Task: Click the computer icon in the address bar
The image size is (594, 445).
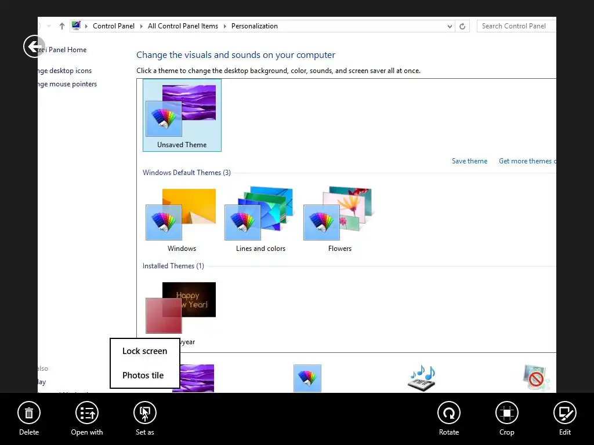Action: [x=76, y=25]
